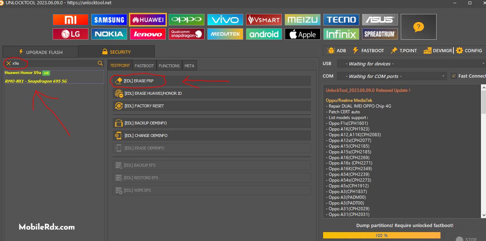Screen dimensions: 486x241
Task: Open the TESTPOINT sub-tab
Action: [x=120, y=65]
